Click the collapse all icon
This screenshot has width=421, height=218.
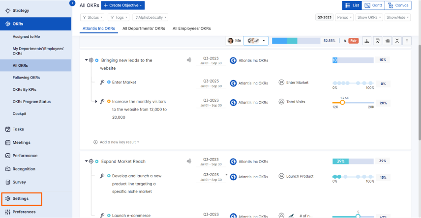click(397, 41)
